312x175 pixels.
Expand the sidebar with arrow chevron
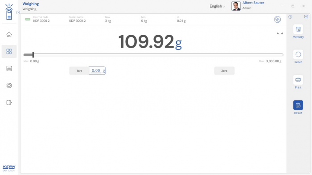coord(18,12)
